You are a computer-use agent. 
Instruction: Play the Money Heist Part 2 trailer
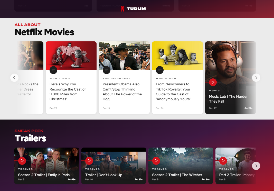pyautogui.click(x=223, y=161)
